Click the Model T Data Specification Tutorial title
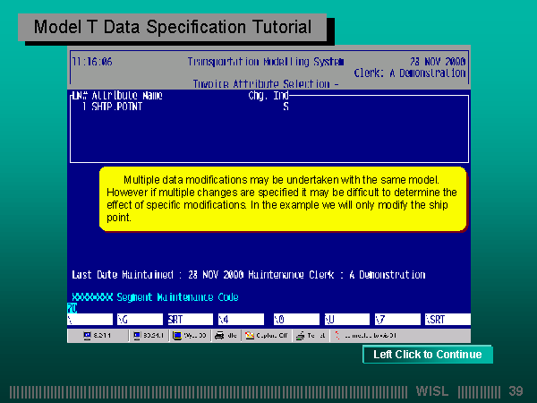 173,28
